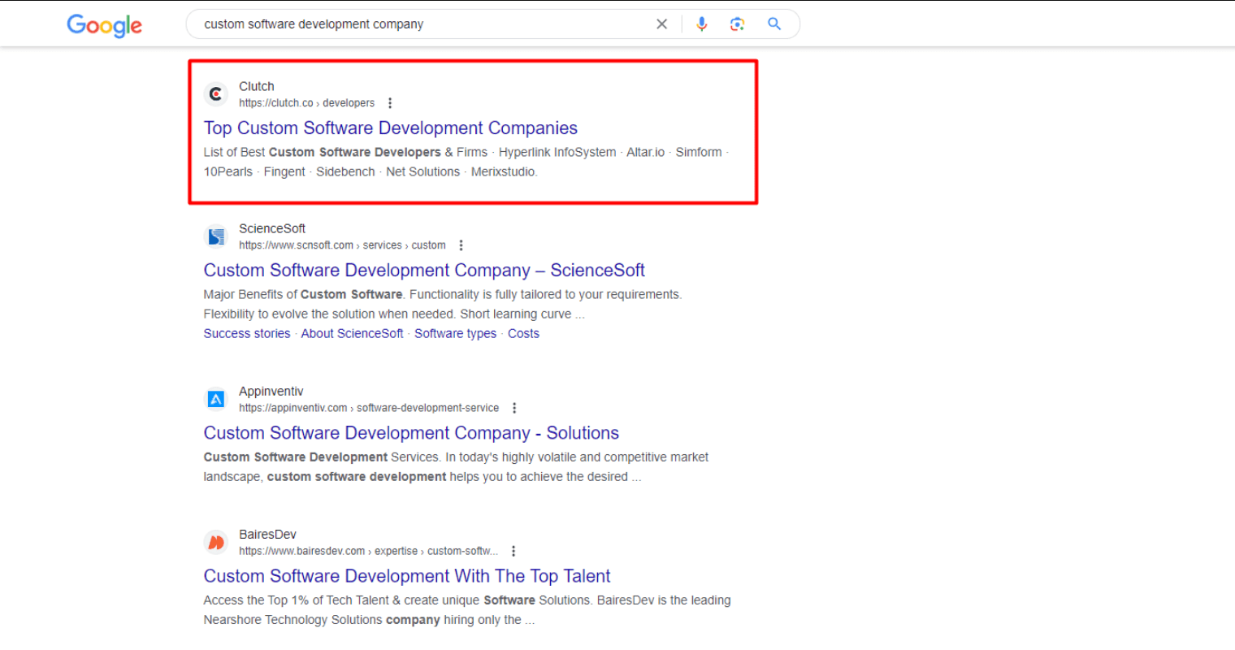1235x650 pixels.
Task: Click the BairesDev favicon
Action: point(215,542)
